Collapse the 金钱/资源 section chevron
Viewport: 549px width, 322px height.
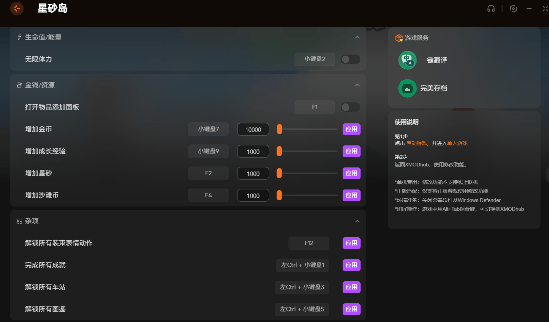(x=357, y=85)
